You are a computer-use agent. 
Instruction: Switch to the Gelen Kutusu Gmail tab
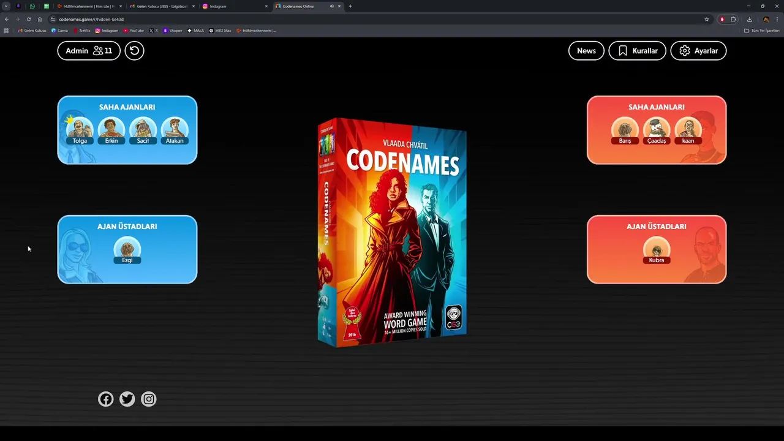click(162, 6)
